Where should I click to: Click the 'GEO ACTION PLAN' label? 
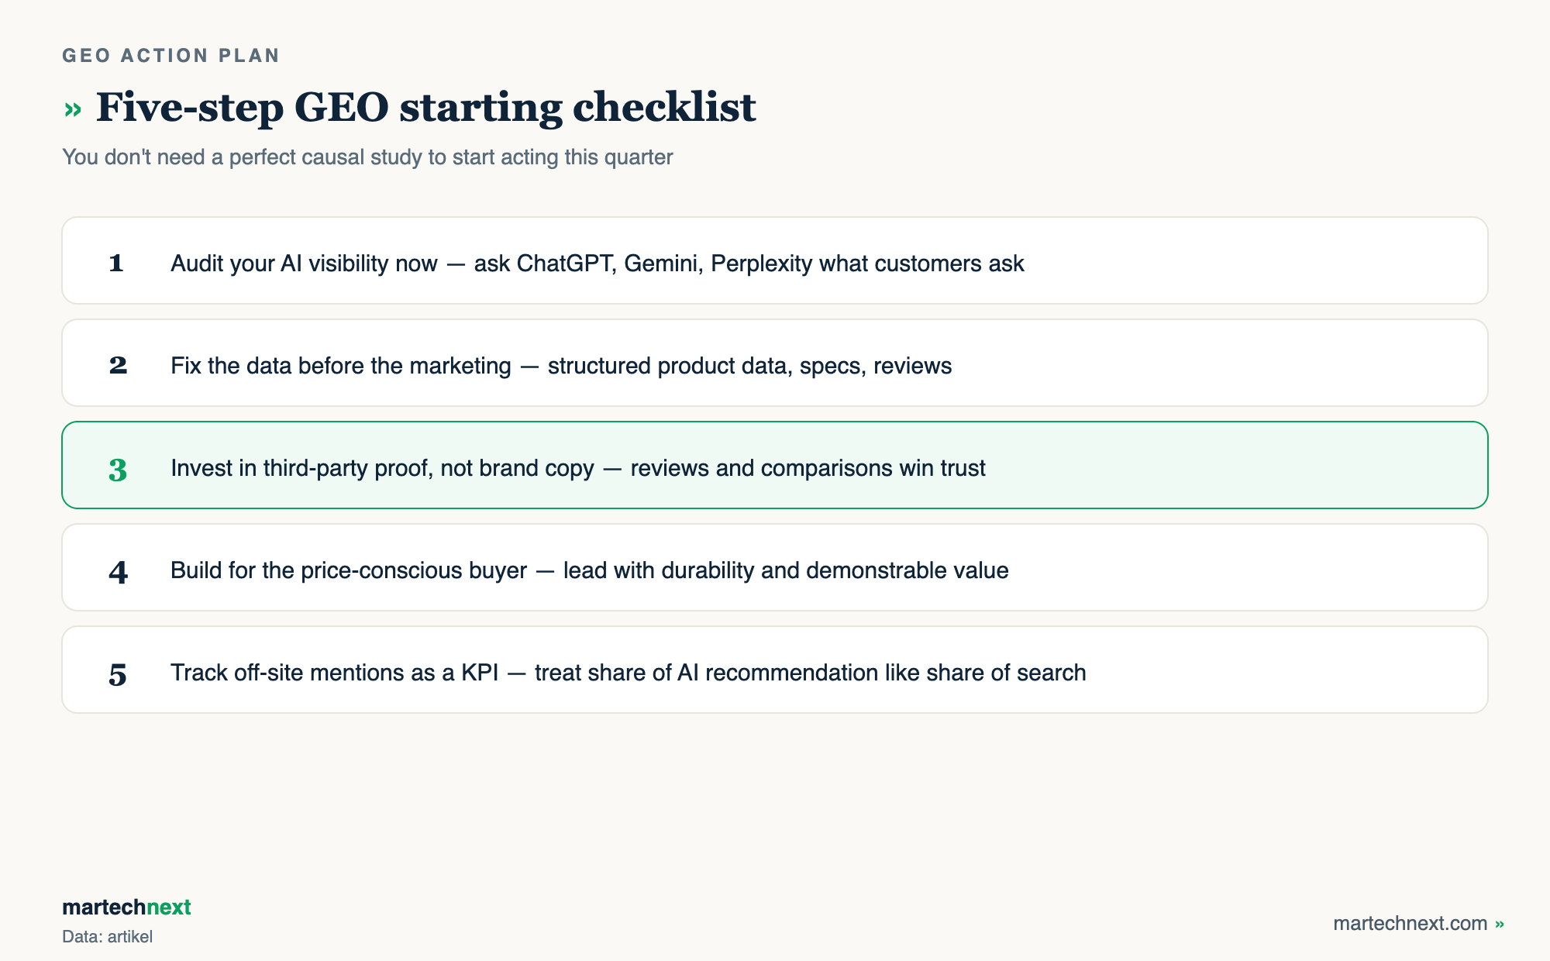point(171,55)
